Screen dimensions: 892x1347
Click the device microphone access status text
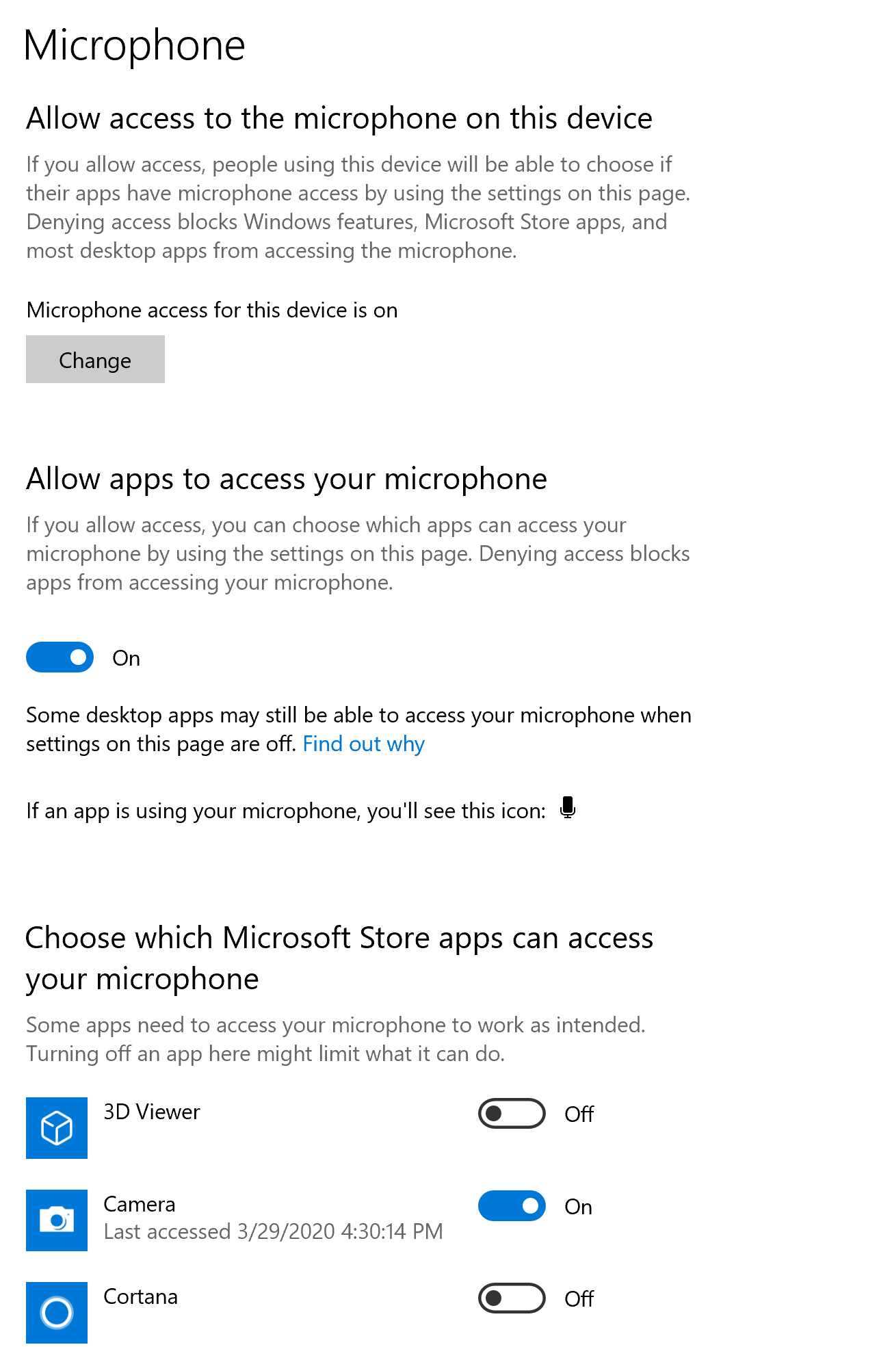pos(212,310)
